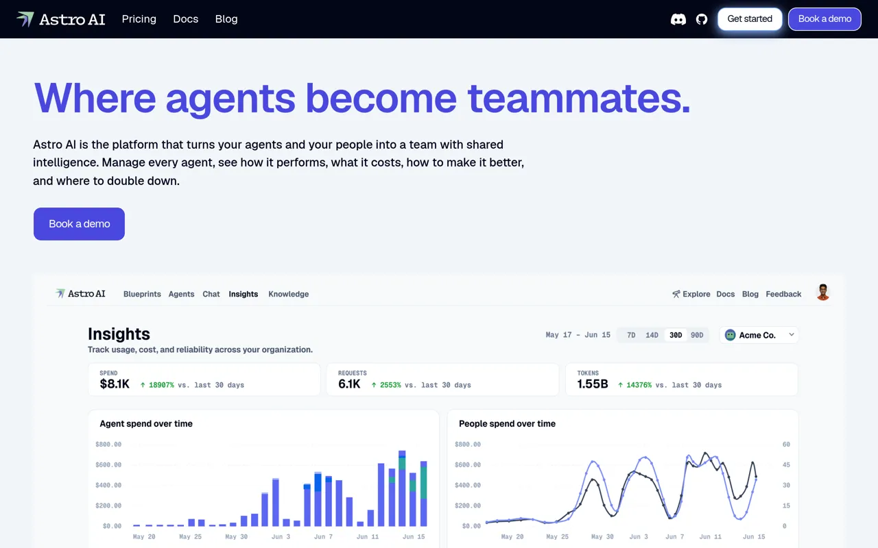Image resolution: width=878 pixels, height=548 pixels.
Task: Click the Spend $8.1K stat card
Action: (x=204, y=379)
